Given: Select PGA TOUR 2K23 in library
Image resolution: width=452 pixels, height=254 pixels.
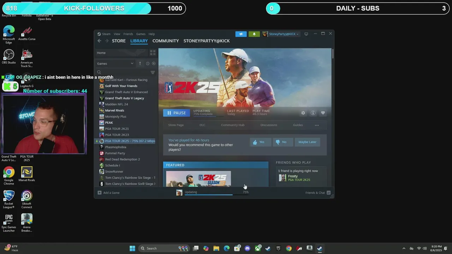Looking at the screenshot, I should tap(117, 135).
